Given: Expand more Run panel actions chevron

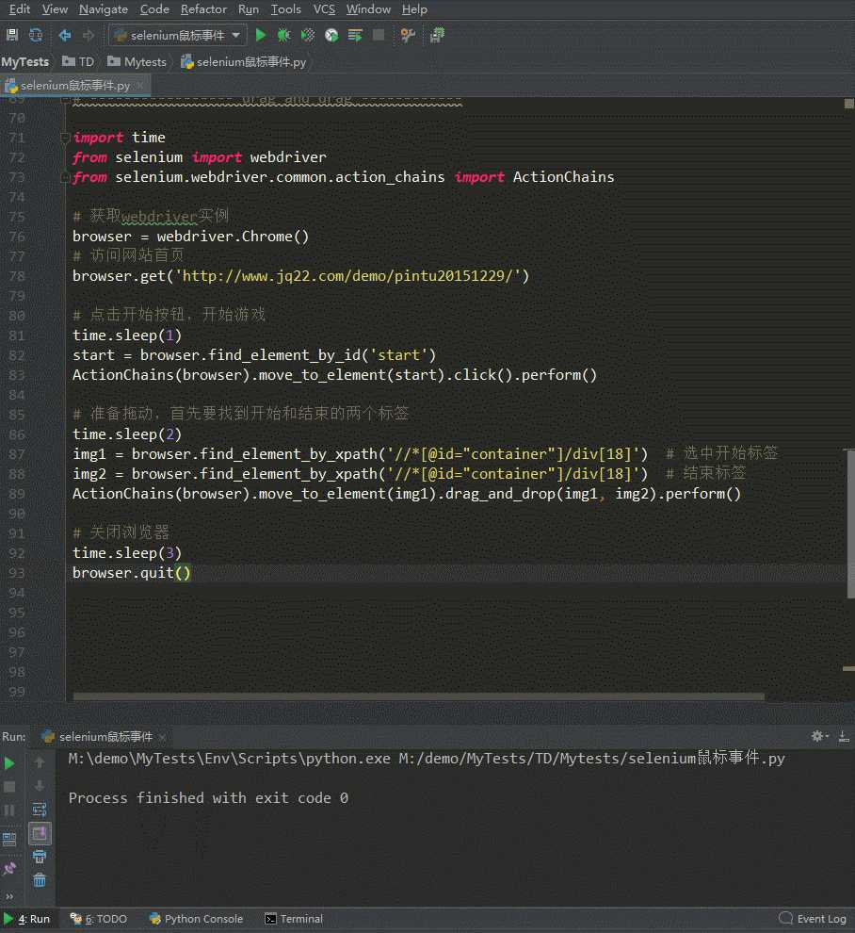Looking at the screenshot, I should [9, 896].
